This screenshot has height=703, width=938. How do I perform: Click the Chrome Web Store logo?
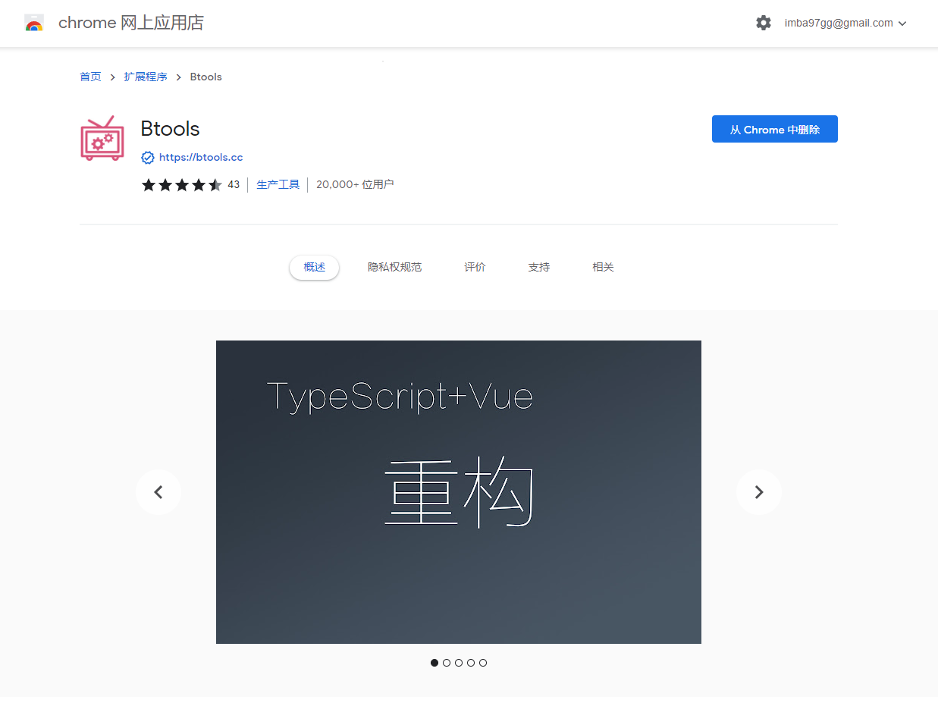coord(34,23)
